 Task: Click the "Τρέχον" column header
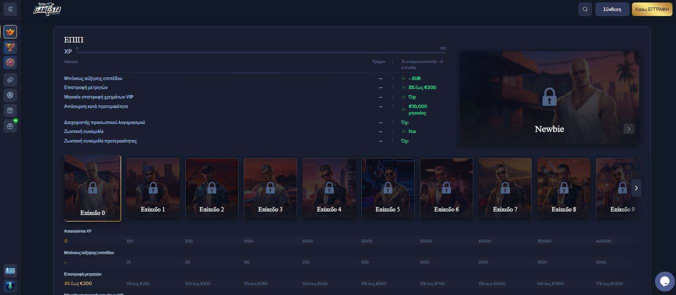point(378,61)
